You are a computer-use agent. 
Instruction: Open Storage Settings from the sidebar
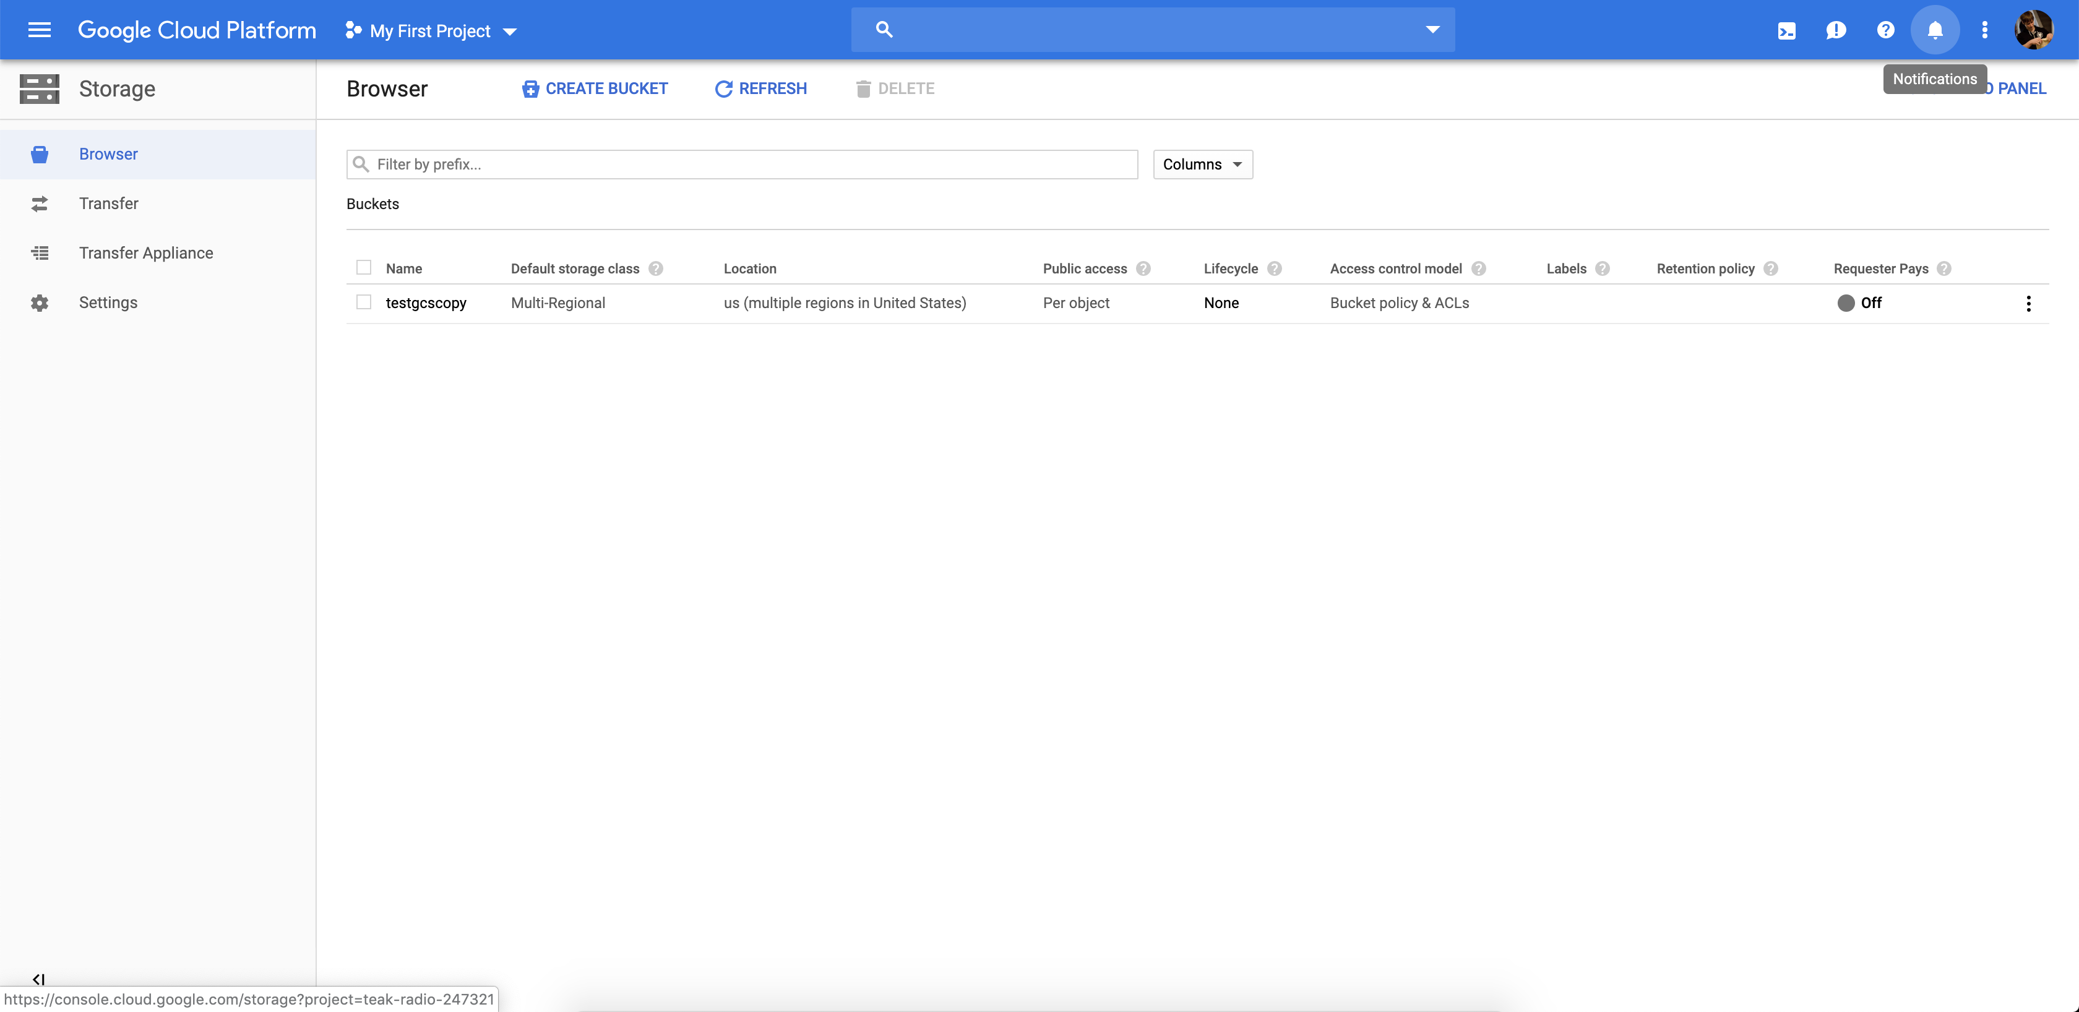click(x=108, y=302)
